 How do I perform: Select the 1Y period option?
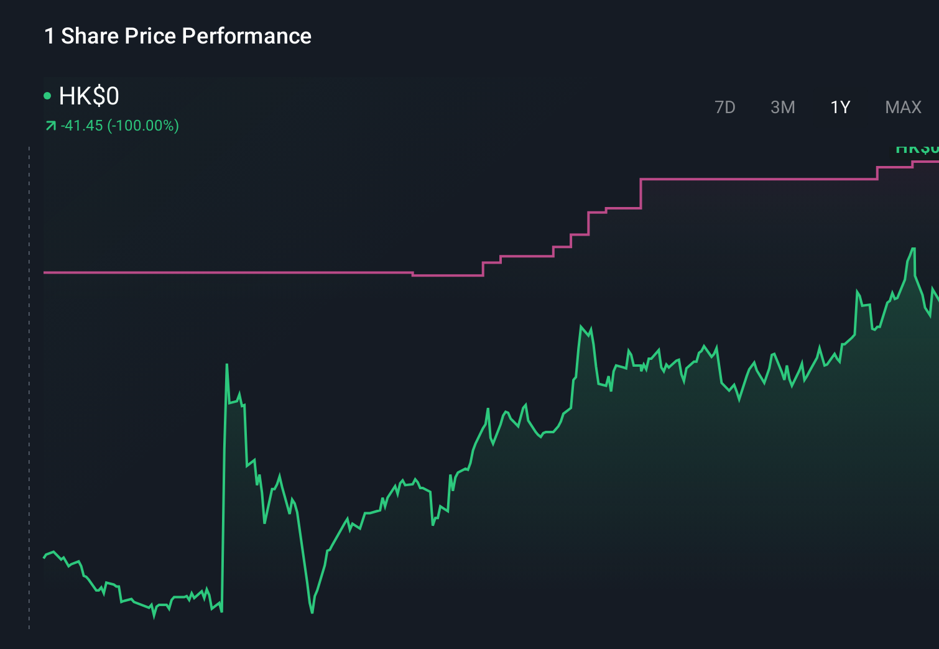click(839, 107)
